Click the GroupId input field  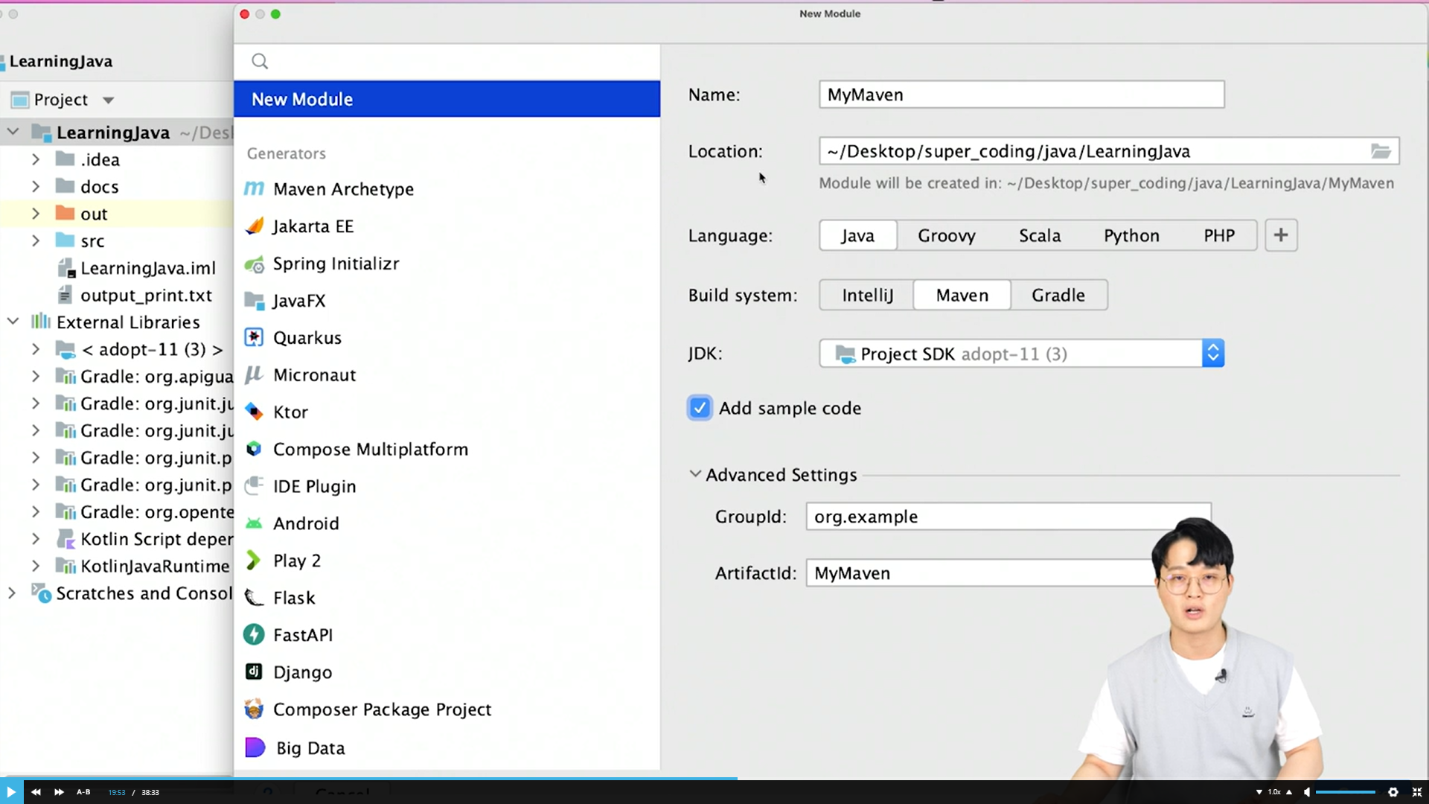point(1008,517)
